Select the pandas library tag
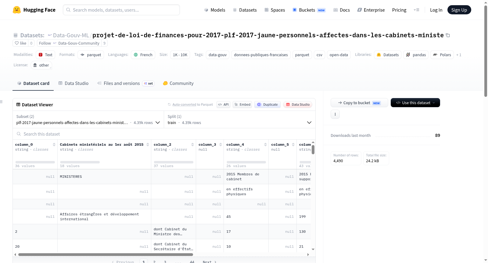The height and width of the screenshot is (263, 488). (x=416, y=55)
